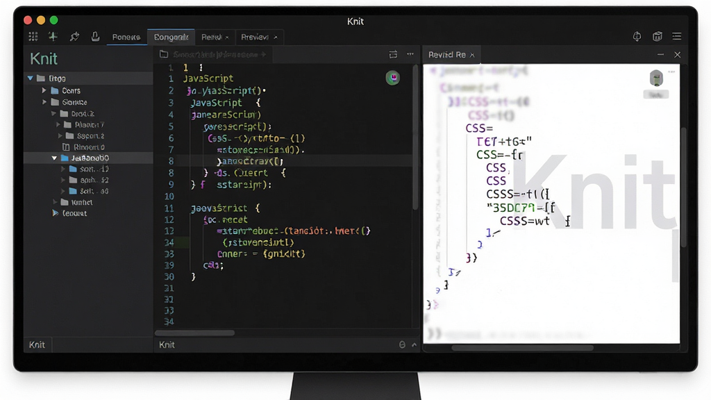Click line number 10 in editor gutter

click(169, 197)
